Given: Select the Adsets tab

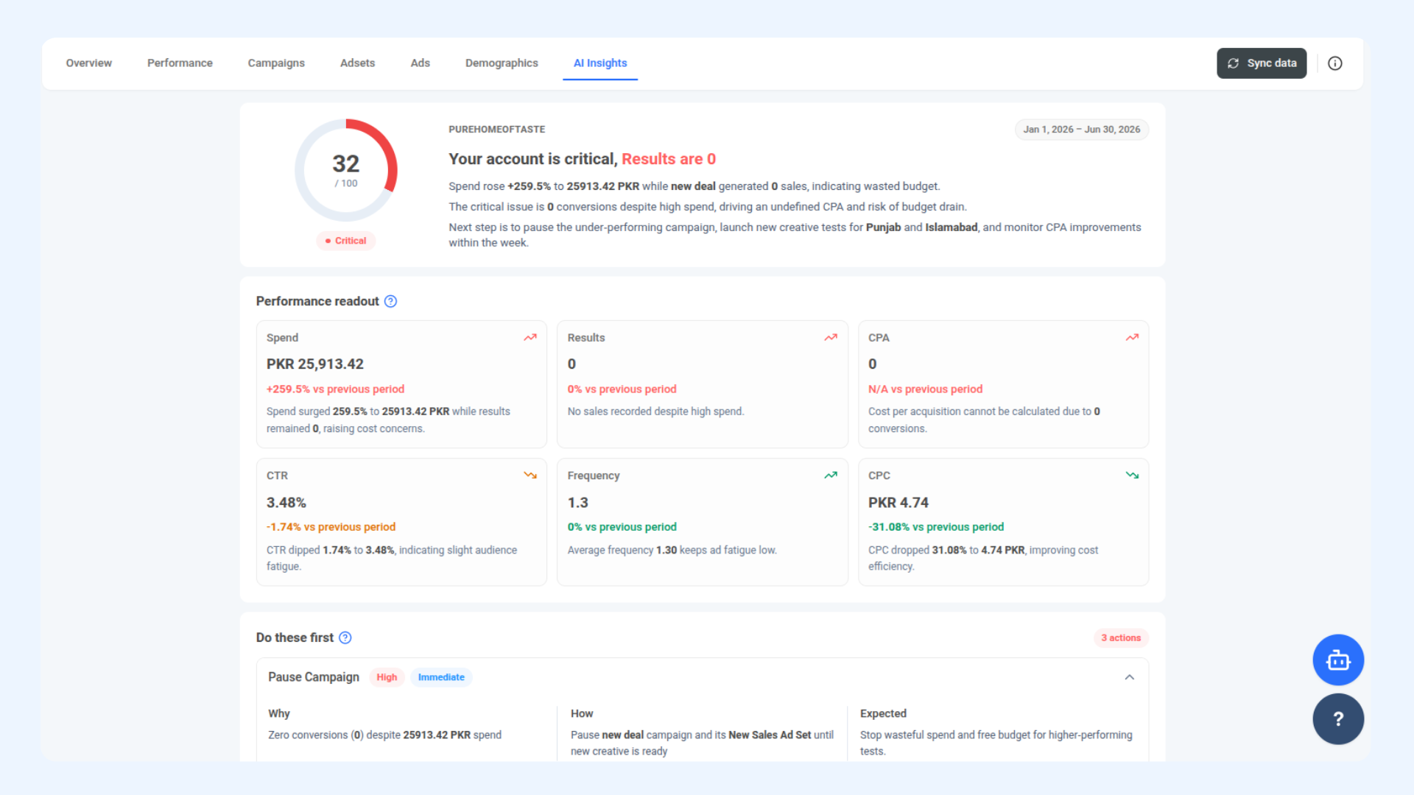Looking at the screenshot, I should pos(357,63).
